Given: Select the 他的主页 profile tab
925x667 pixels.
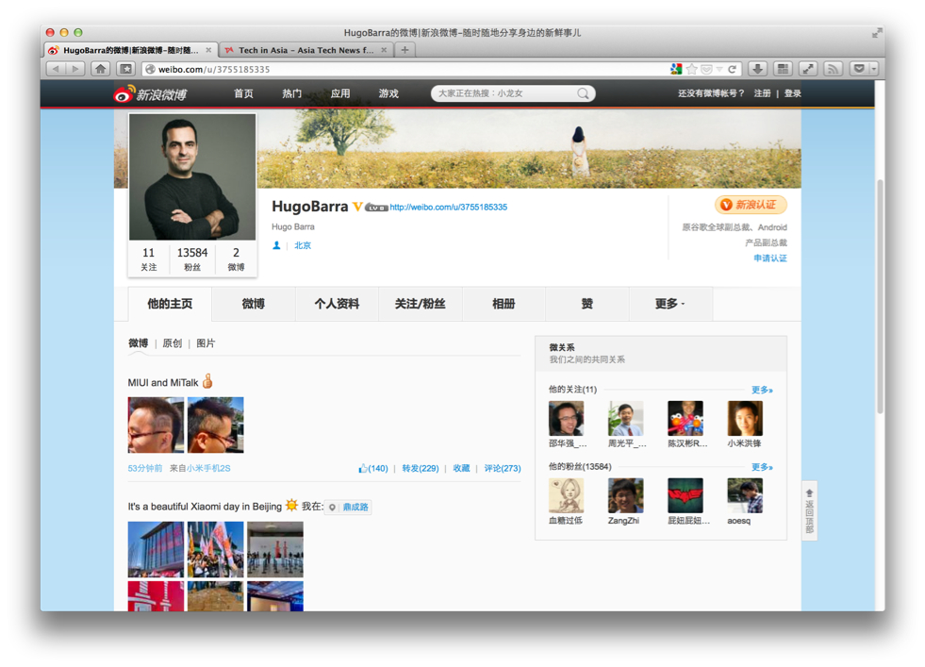Looking at the screenshot, I should [170, 304].
